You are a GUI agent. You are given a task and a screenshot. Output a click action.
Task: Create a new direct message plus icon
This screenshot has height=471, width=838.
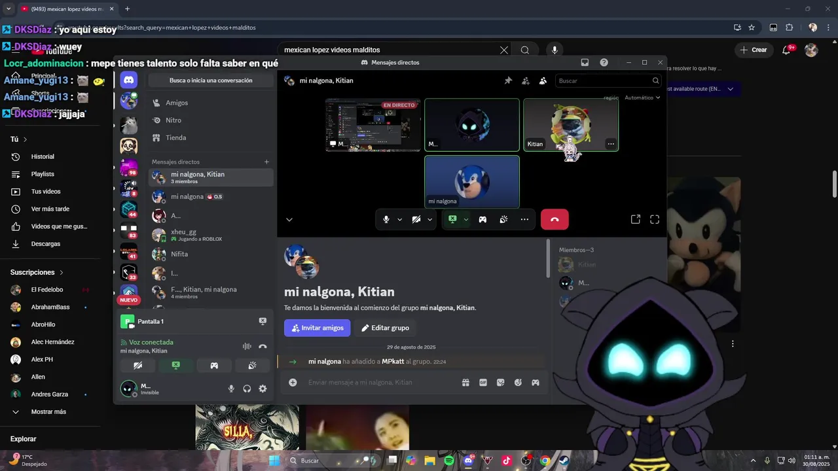(266, 162)
